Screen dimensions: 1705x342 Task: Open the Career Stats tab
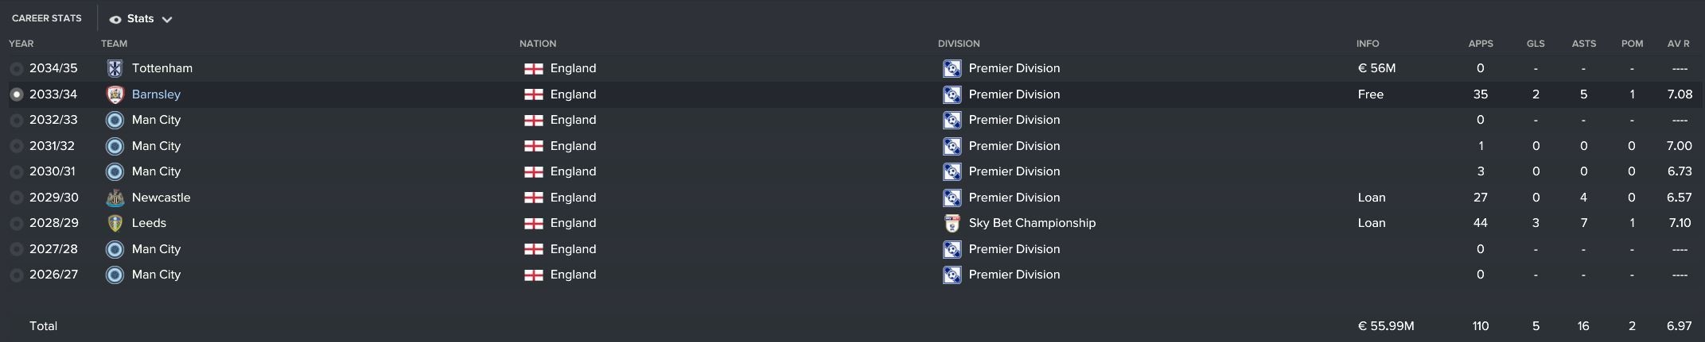pyautogui.click(x=47, y=18)
